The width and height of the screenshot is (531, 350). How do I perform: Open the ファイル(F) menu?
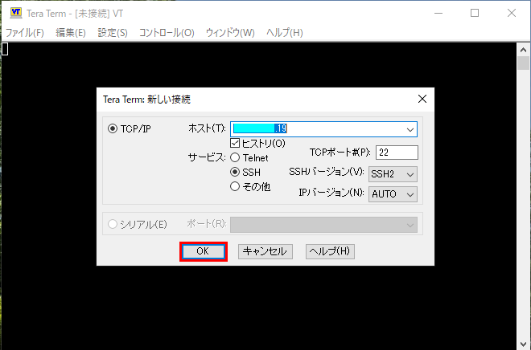pos(24,32)
